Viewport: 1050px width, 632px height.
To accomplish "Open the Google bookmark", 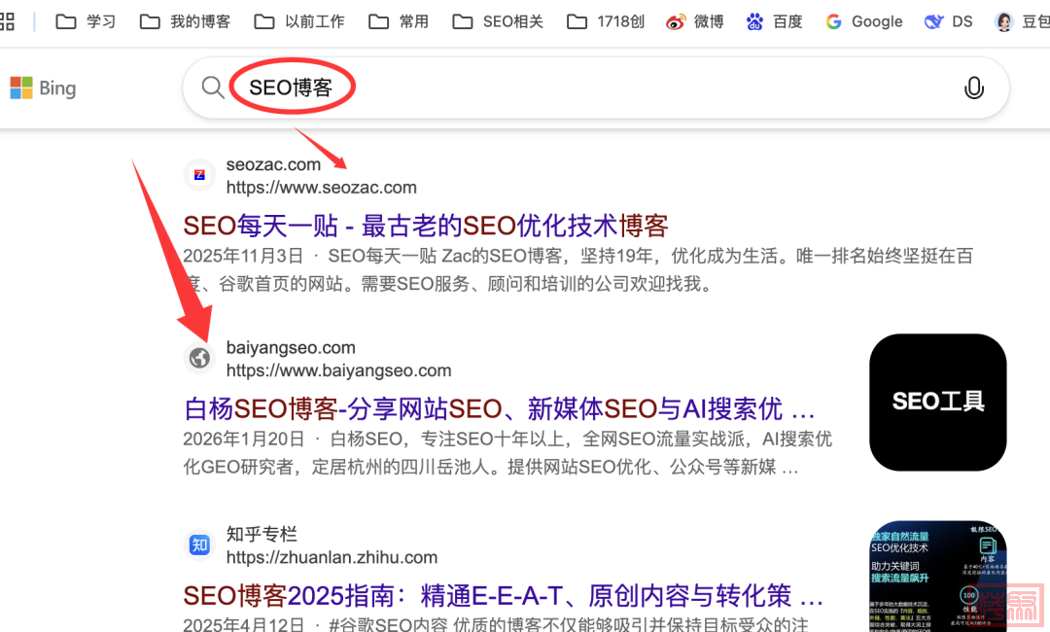I will [x=863, y=21].
